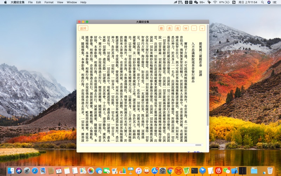Click the 查 search button

(x=169, y=28)
